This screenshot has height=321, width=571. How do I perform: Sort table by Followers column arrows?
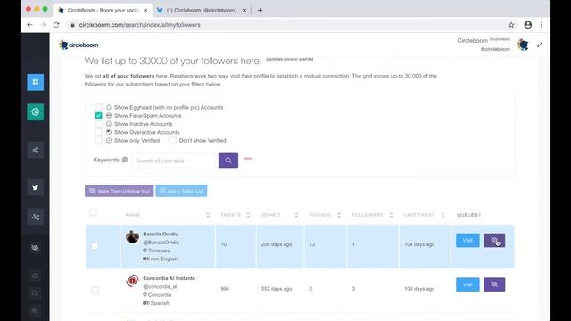click(x=391, y=215)
